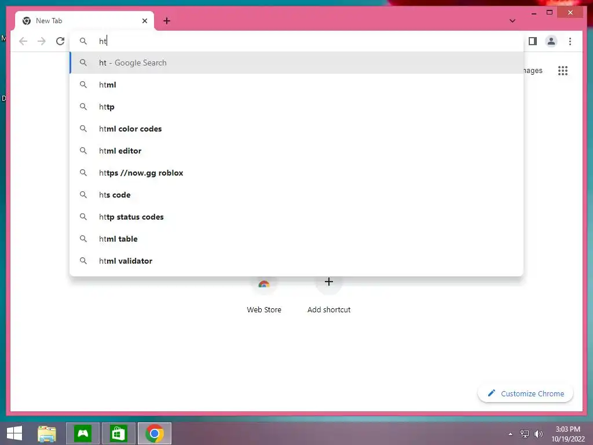
Task: Open Chrome's three-dot menu
Action: tap(570, 41)
